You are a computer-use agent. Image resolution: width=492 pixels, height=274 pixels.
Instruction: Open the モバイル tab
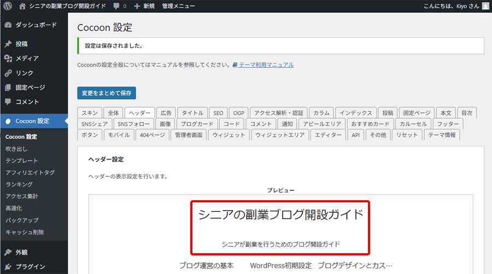click(119, 135)
